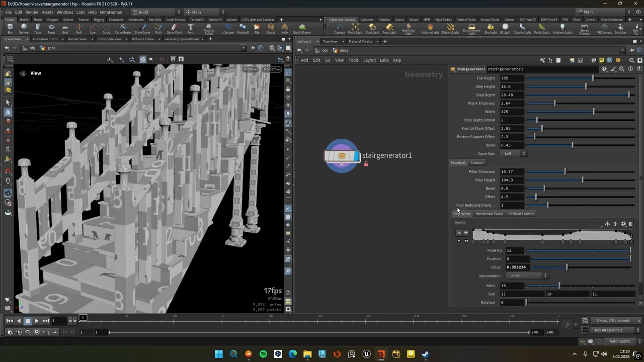Click the Stereo Camera shelf icon
Image resolution: width=644 pixels, height=362 pixels.
[x=585, y=30]
